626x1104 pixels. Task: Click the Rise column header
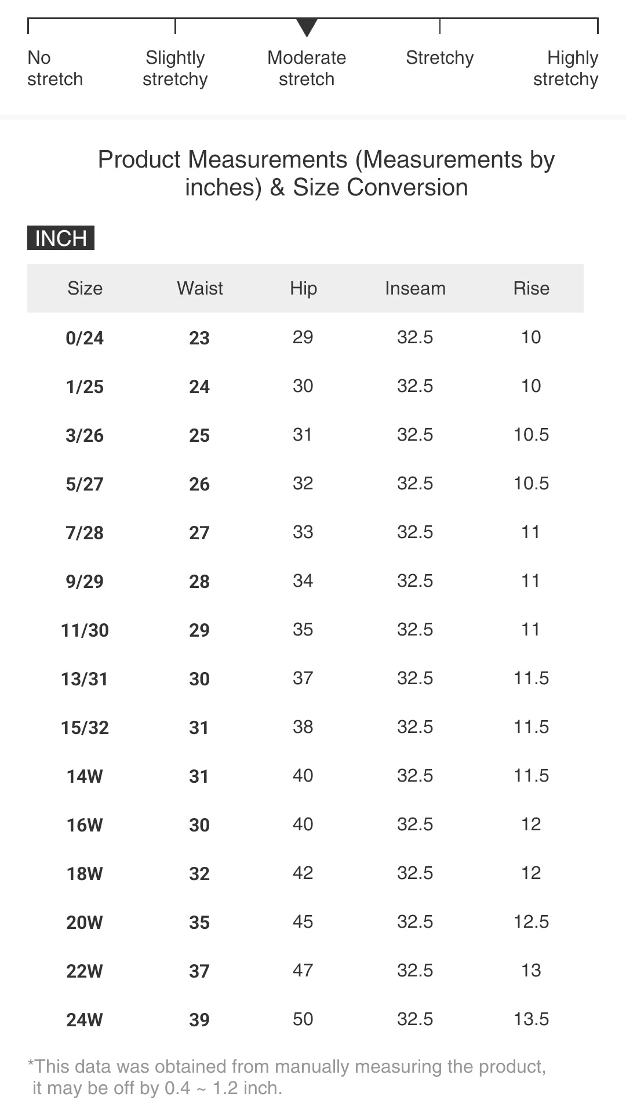(531, 288)
